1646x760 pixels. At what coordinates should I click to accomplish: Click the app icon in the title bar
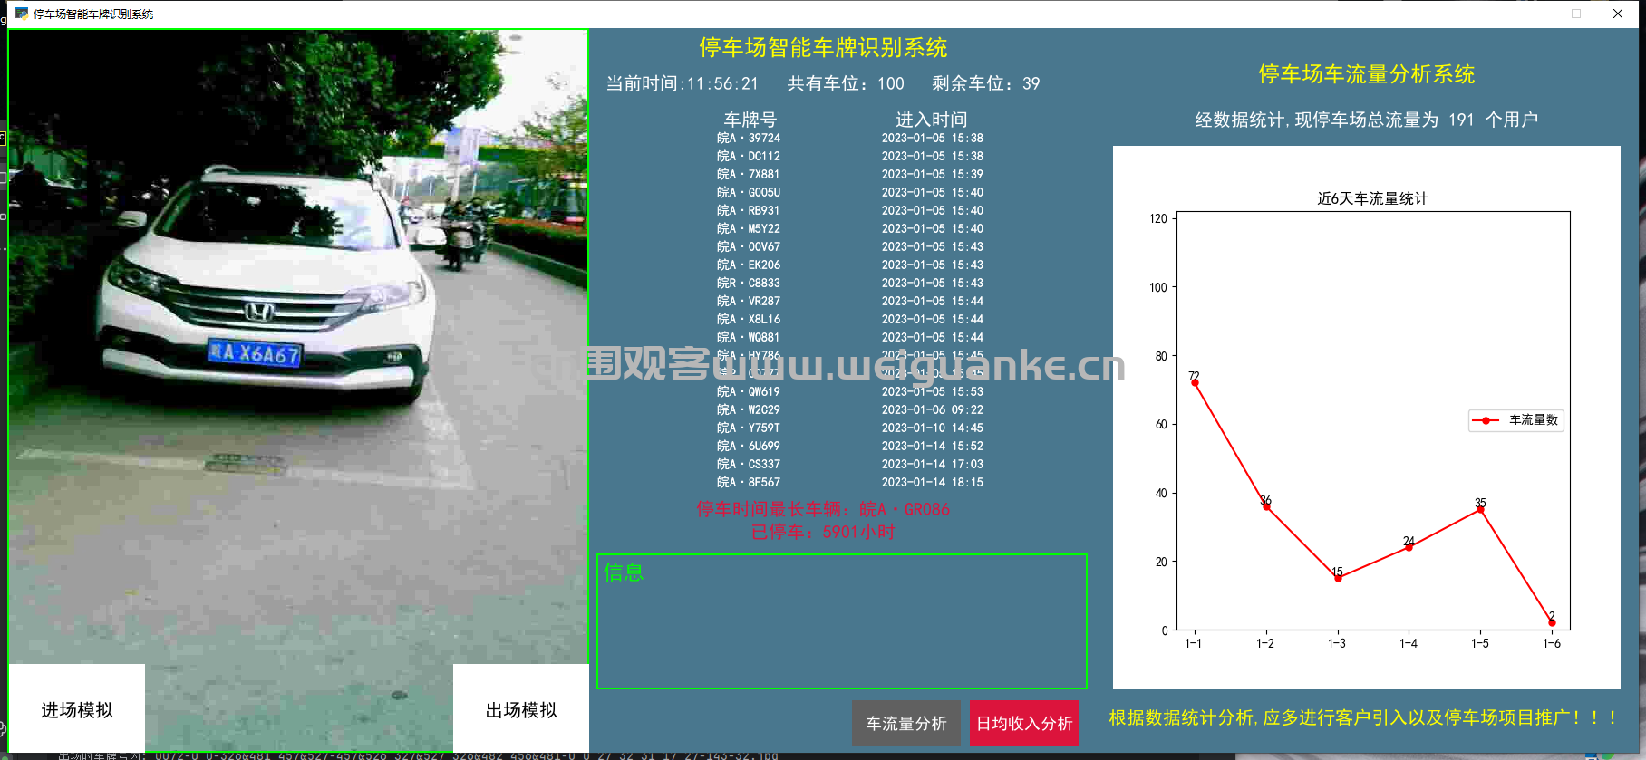pyautogui.click(x=22, y=14)
